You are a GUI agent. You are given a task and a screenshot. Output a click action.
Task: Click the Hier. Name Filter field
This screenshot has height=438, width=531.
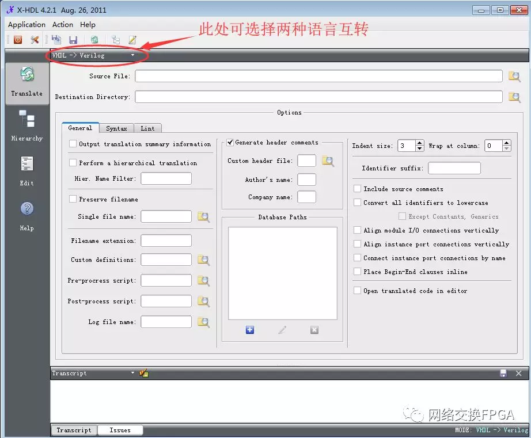166,178
